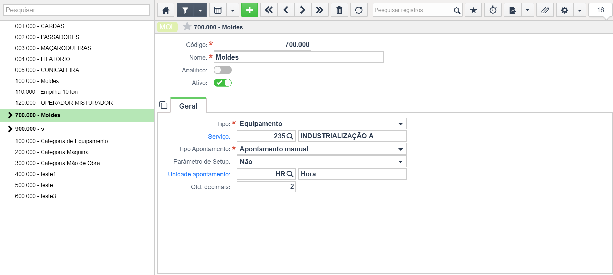Select 005.000 - CONICALEIRA item
Screen dimensions: 613x275
coord(47,70)
